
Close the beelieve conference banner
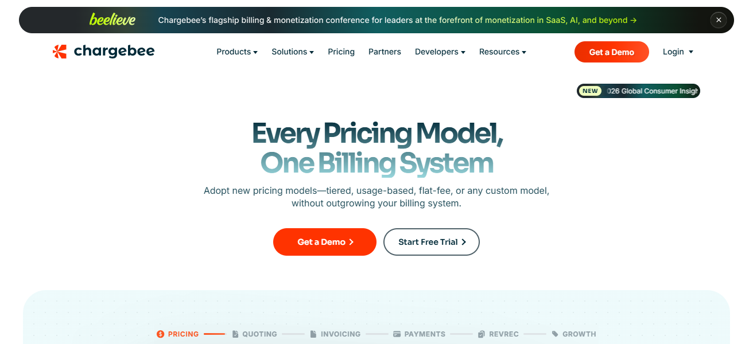pyautogui.click(x=718, y=20)
